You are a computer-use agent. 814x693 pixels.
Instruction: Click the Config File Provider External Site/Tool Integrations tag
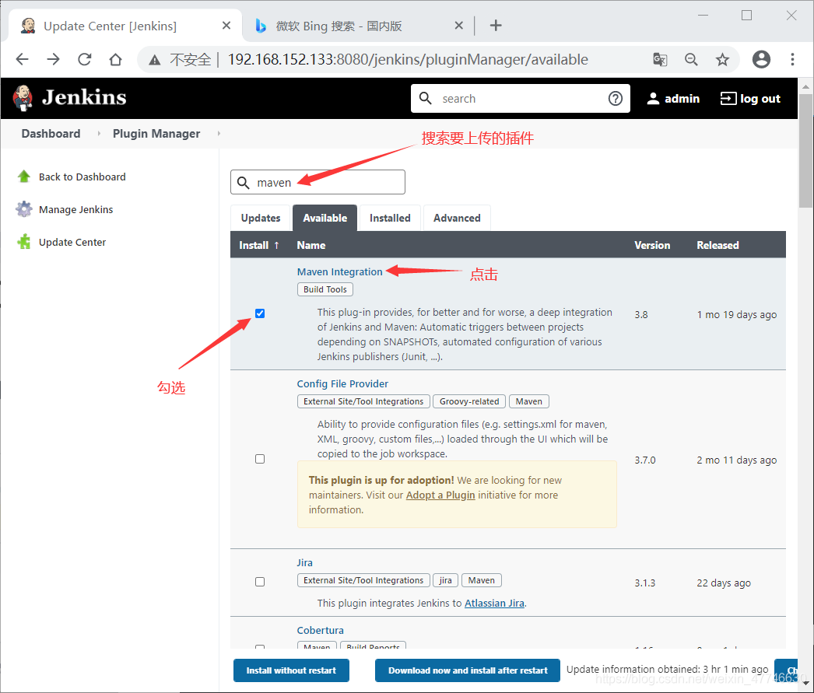(363, 401)
